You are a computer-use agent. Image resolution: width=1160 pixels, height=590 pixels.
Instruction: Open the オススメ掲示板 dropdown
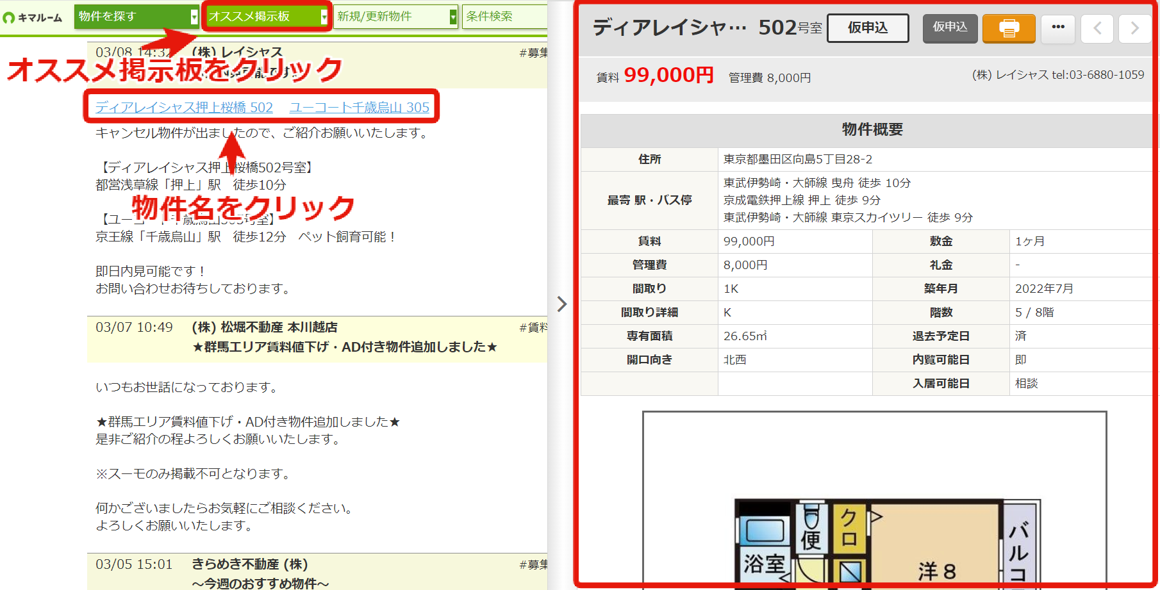[x=267, y=17]
